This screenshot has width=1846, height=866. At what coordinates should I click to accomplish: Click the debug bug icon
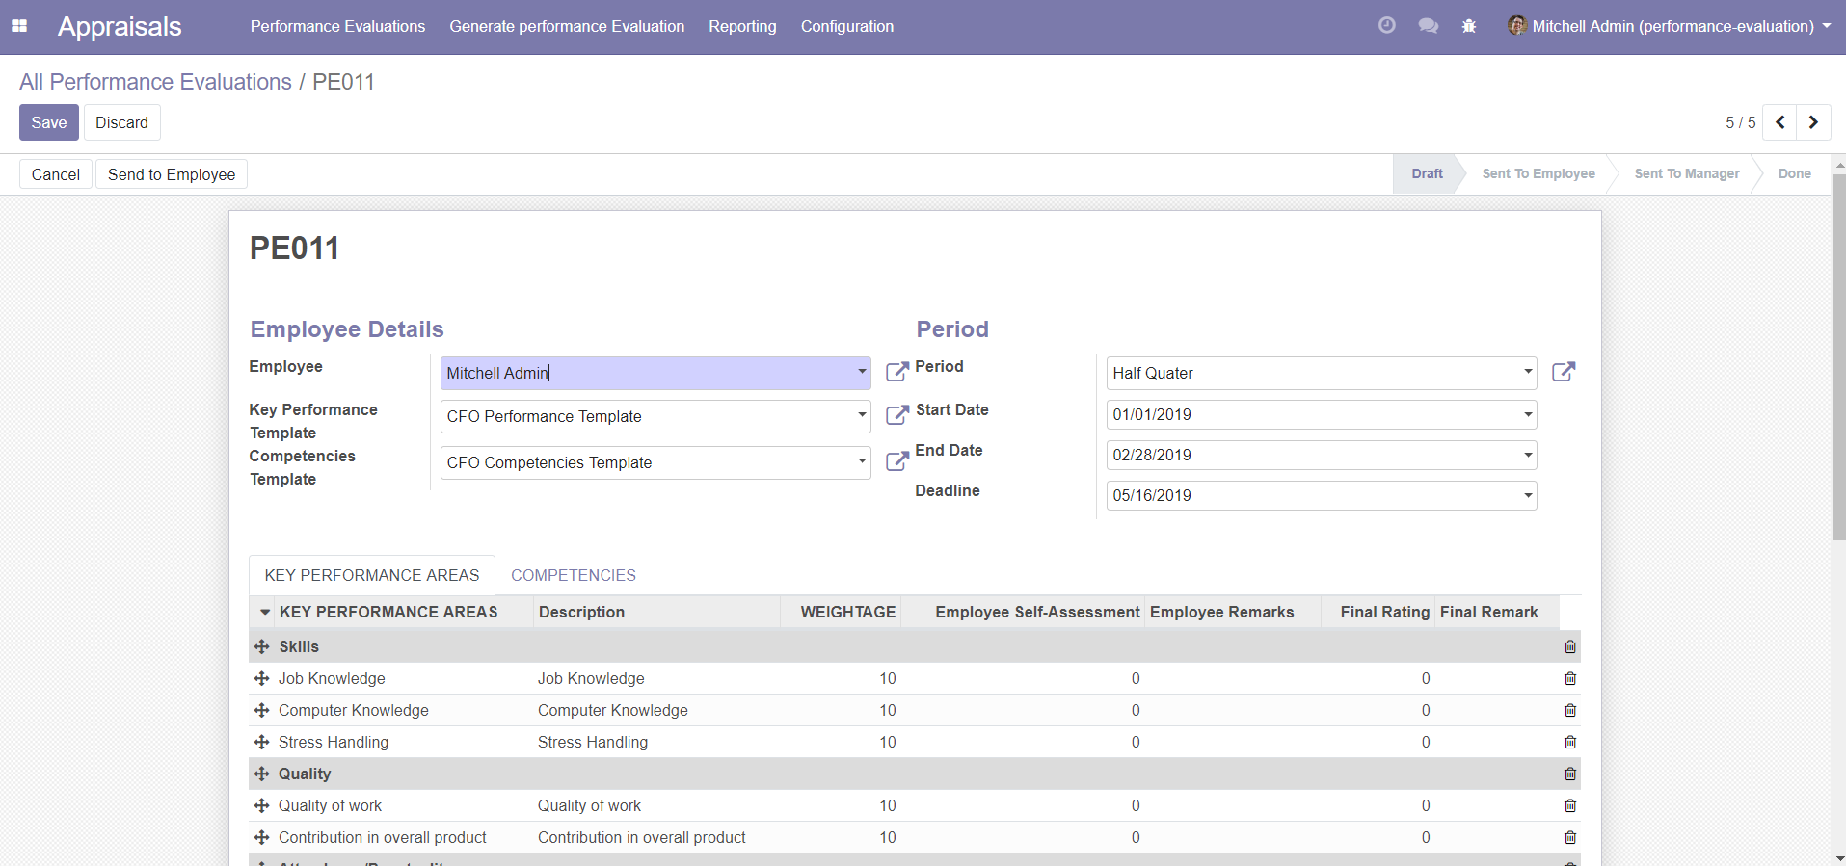tap(1468, 26)
